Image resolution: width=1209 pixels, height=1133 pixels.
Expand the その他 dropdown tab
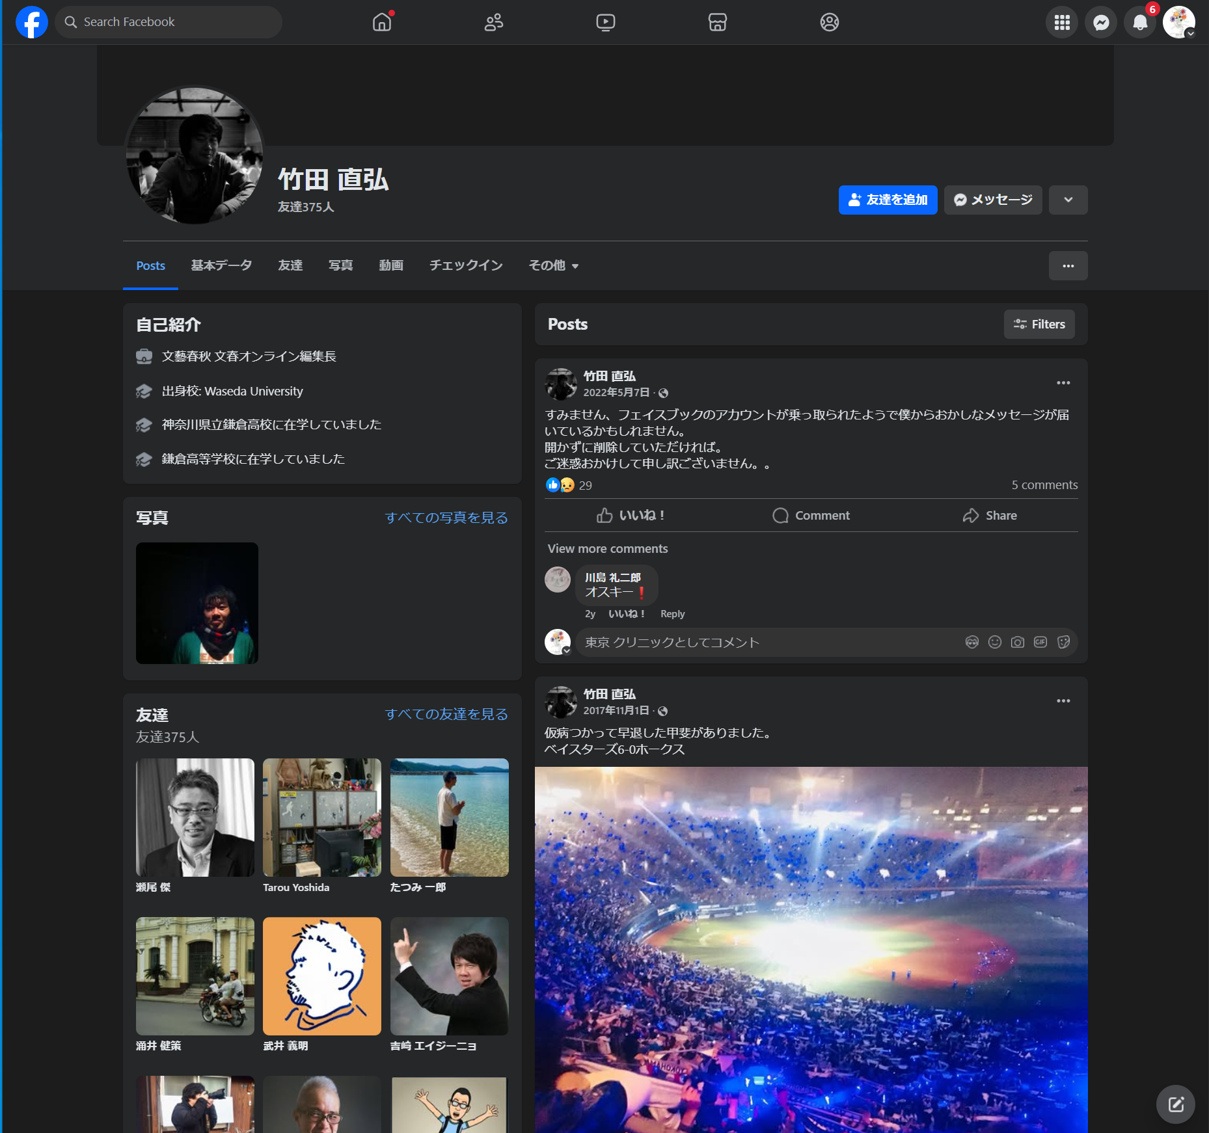pyautogui.click(x=553, y=265)
